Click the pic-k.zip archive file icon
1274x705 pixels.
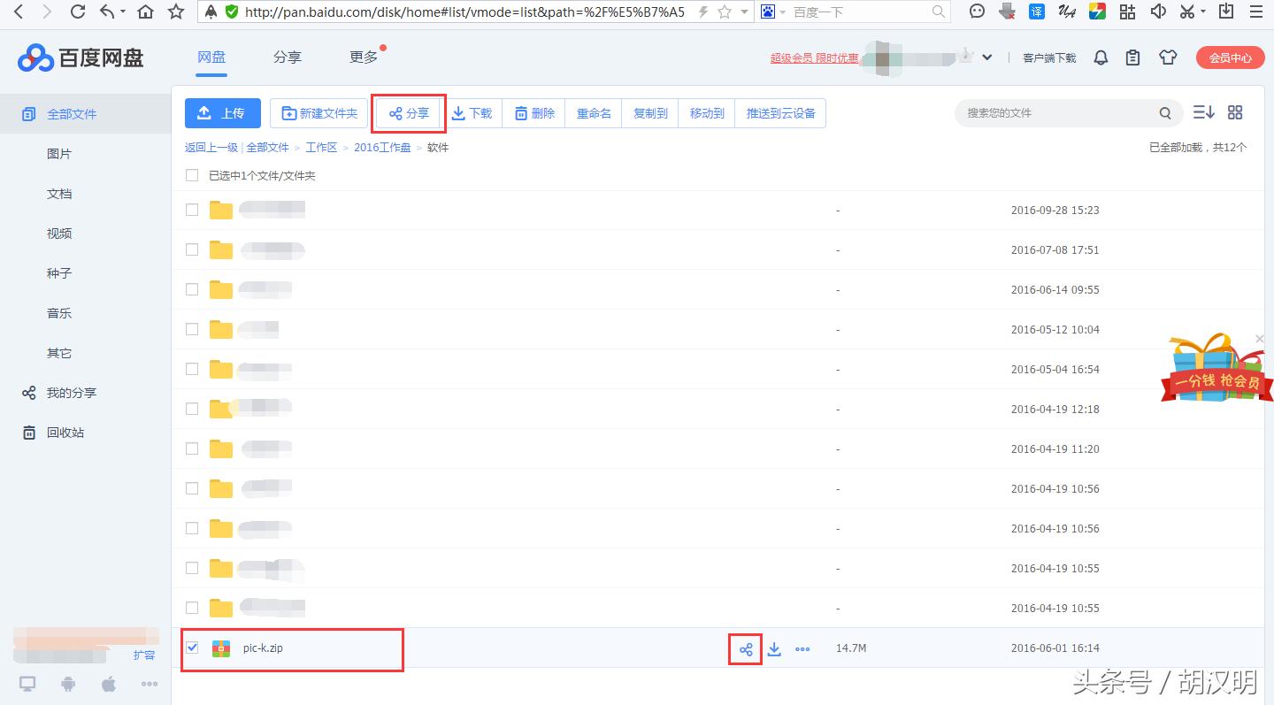click(221, 648)
